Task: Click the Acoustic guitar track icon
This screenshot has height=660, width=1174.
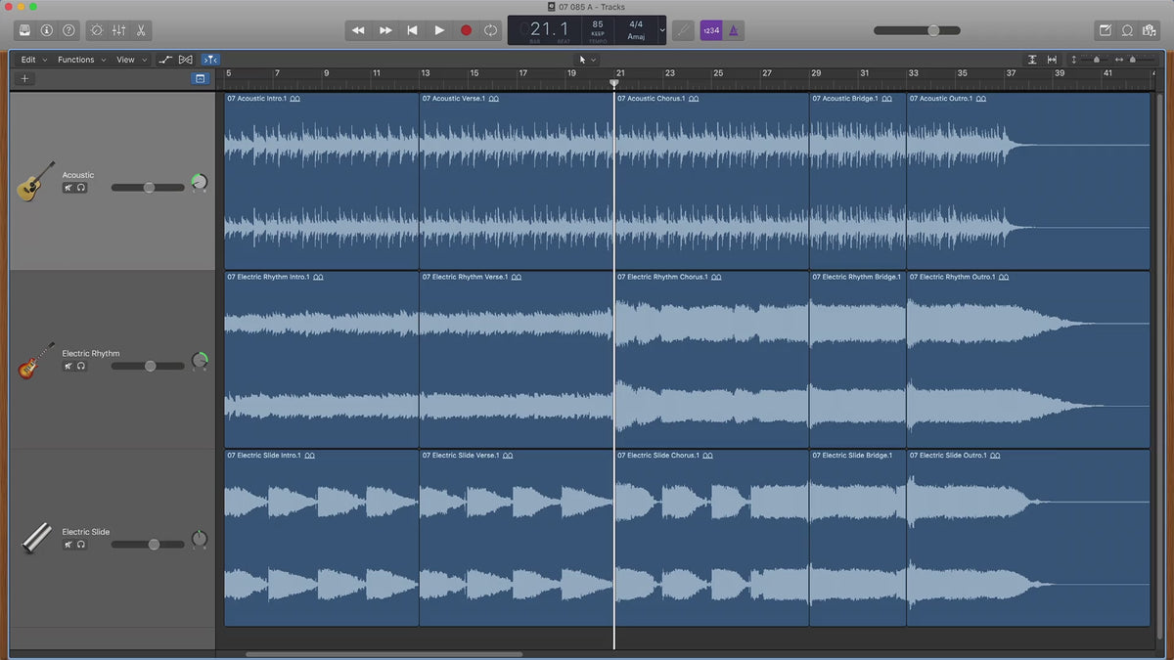Action: click(x=35, y=182)
